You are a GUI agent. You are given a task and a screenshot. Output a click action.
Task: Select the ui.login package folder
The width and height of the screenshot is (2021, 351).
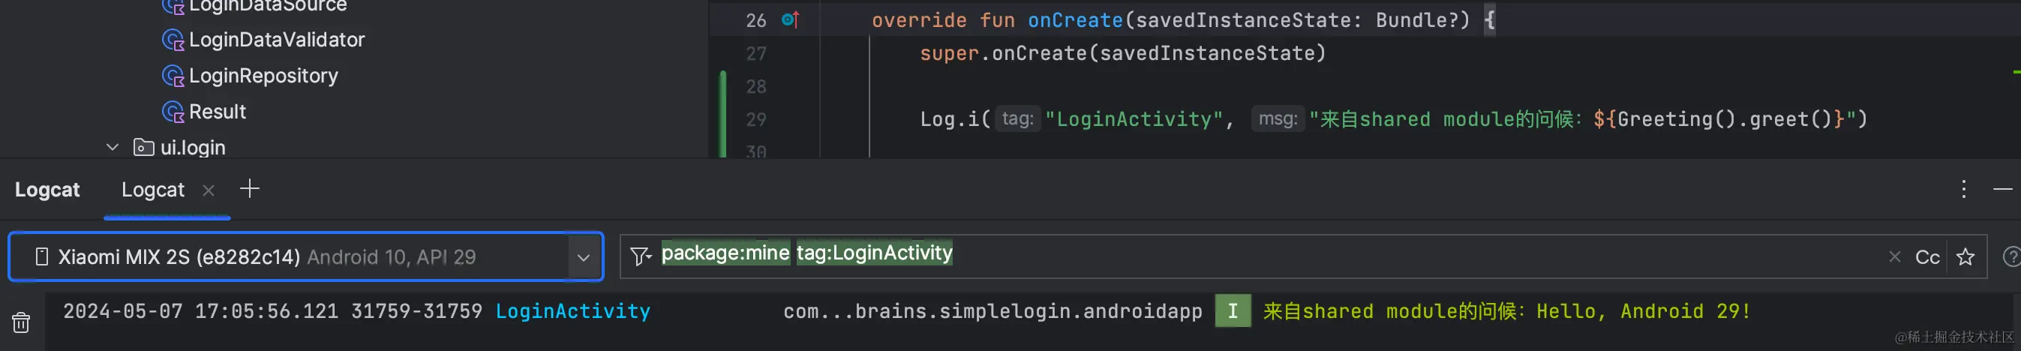pyautogui.click(x=192, y=147)
